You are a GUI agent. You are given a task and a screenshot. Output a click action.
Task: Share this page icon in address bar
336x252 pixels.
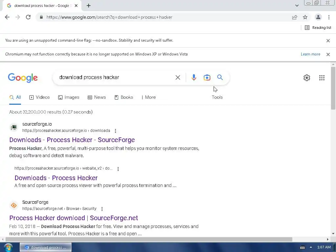(295, 17)
